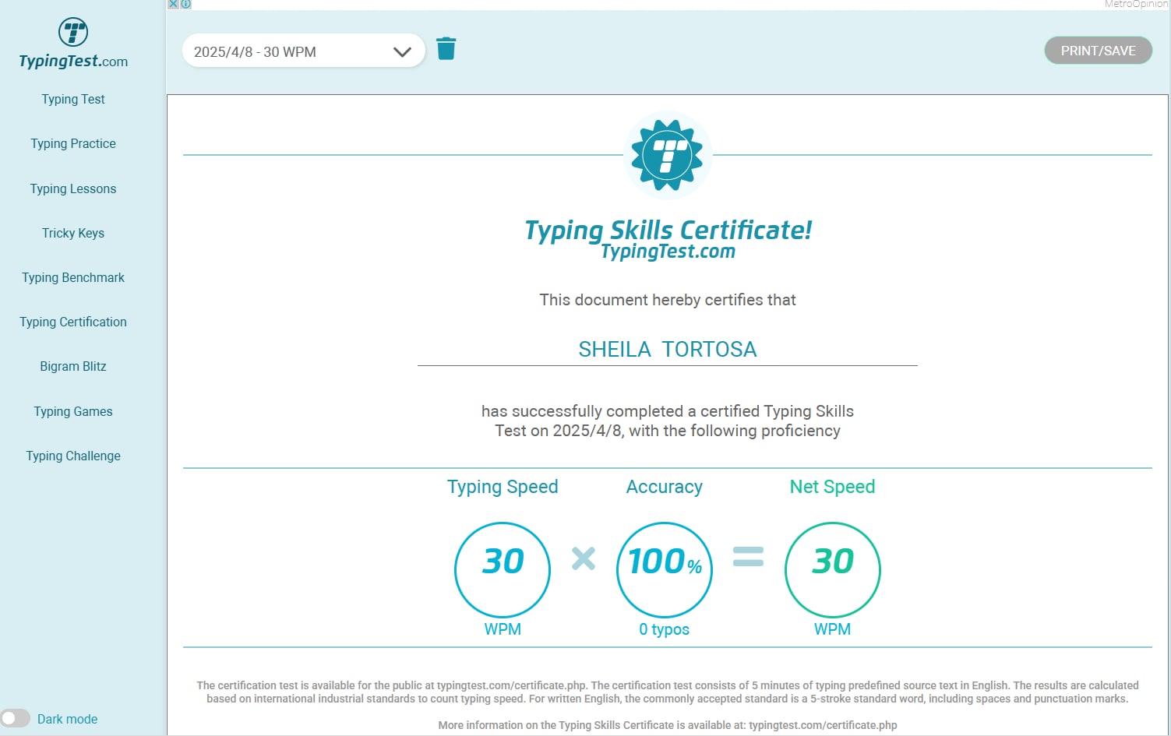
Task: Click the Typing Speed 30 circle
Action: (503, 569)
